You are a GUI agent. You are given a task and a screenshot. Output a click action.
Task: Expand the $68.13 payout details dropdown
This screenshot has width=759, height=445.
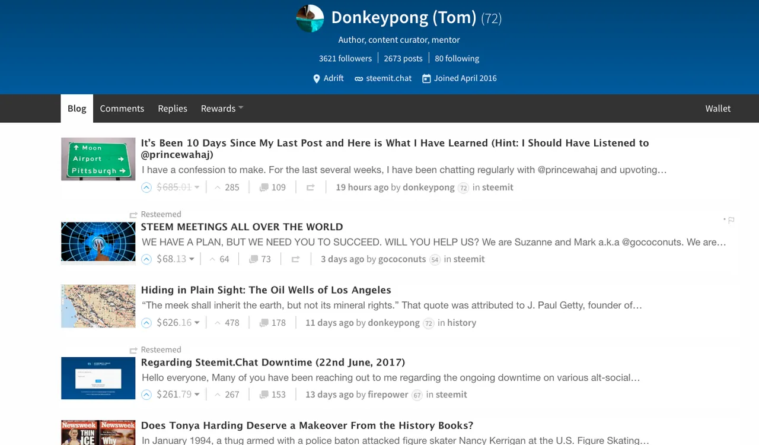(x=192, y=259)
